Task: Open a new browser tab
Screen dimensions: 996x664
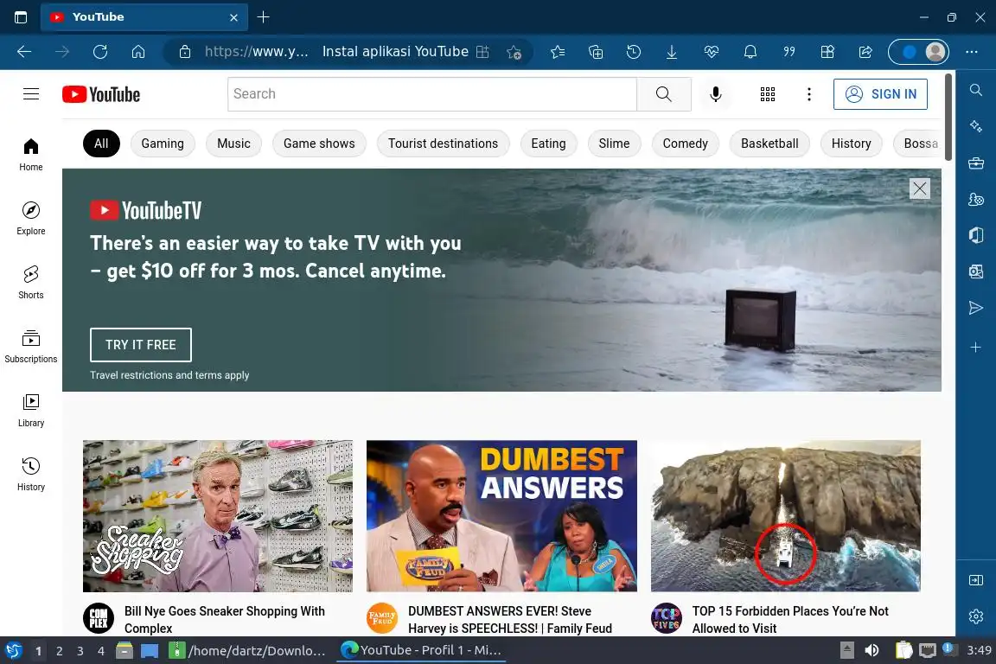Action: coord(263,17)
